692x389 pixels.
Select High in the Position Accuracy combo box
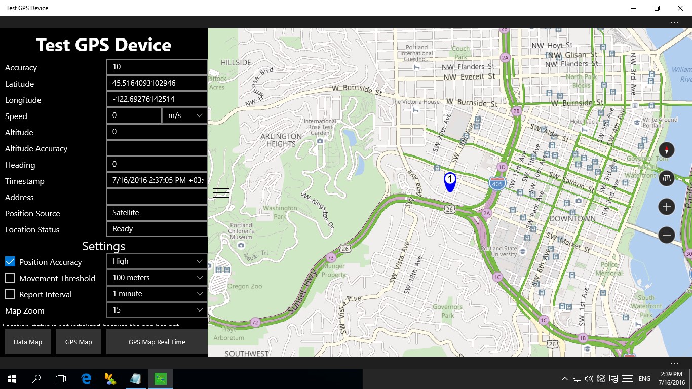[x=157, y=261]
